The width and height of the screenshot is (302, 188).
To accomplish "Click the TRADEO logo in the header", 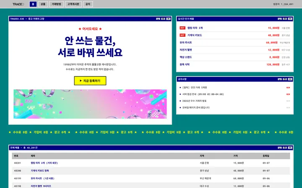I will coord(18,4).
